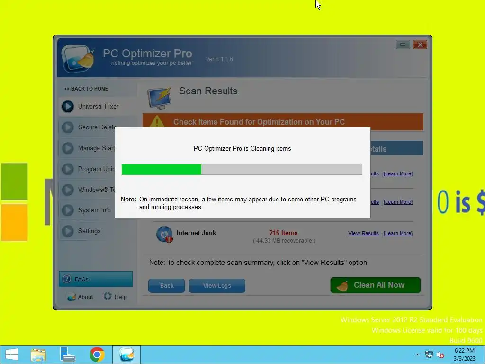Open Google Chrome from the taskbar
The width and height of the screenshot is (485, 364).
click(x=97, y=355)
